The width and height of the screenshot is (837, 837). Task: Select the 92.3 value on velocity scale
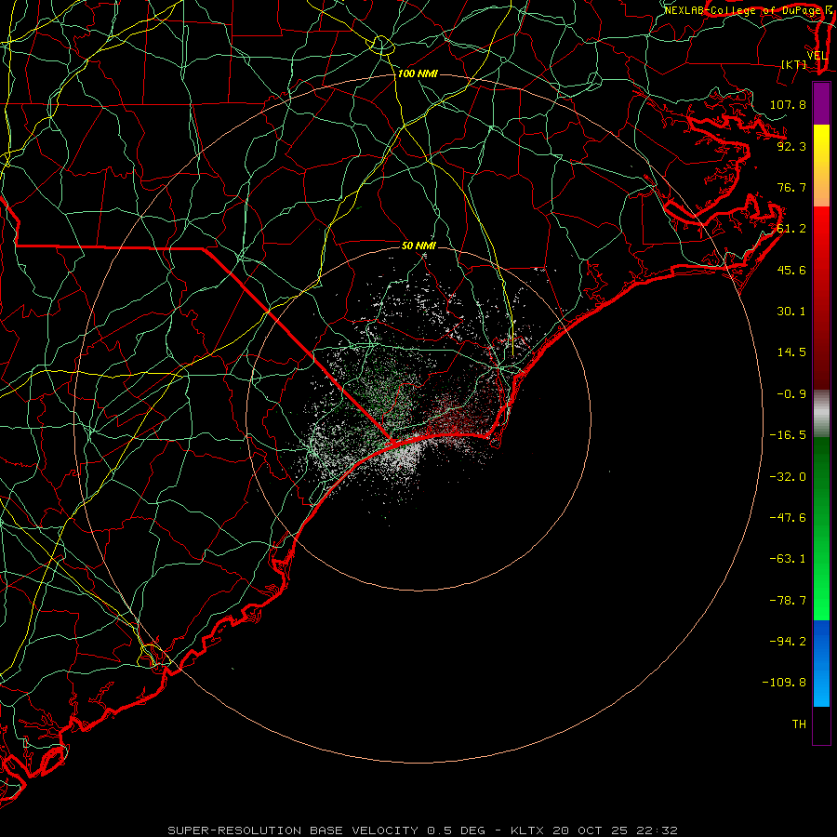pos(791,146)
